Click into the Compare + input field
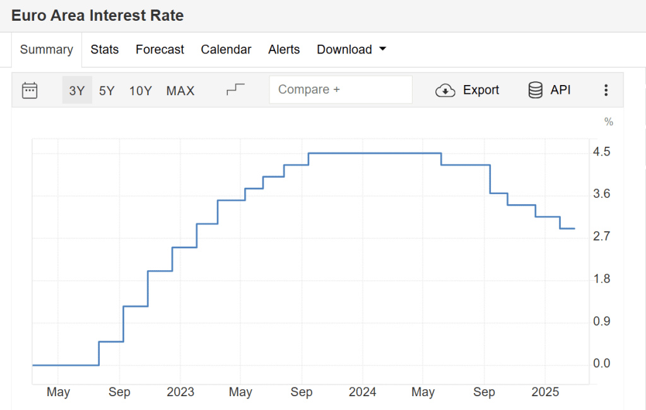The width and height of the screenshot is (646, 410). [341, 90]
